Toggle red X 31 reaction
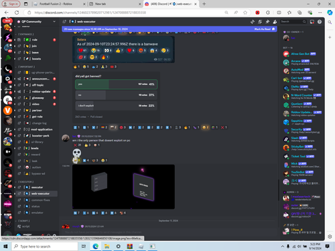This screenshot has height=251, width=335. tap(78, 145)
